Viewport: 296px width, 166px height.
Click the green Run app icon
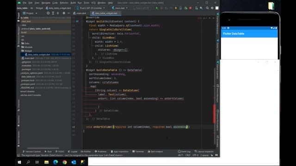(157, 8)
